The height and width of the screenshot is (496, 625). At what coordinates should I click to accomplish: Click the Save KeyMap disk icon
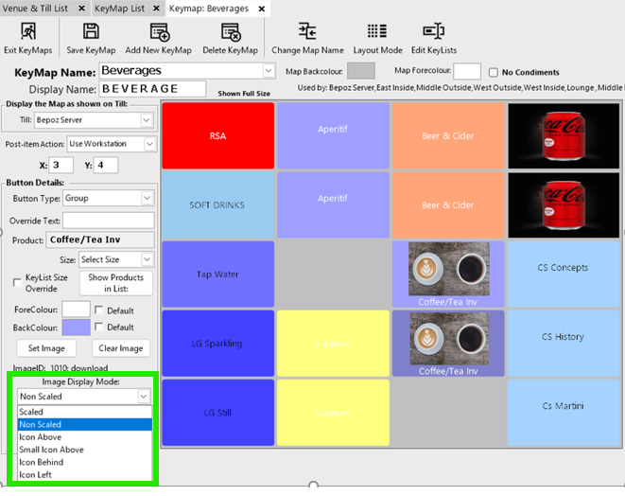pyautogui.click(x=91, y=32)
